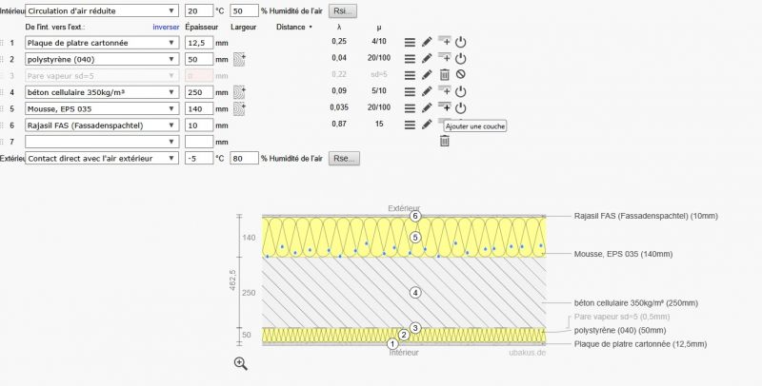Open the menu icon for layer 1
Screen dimensions: 762x386
[409, 43]
